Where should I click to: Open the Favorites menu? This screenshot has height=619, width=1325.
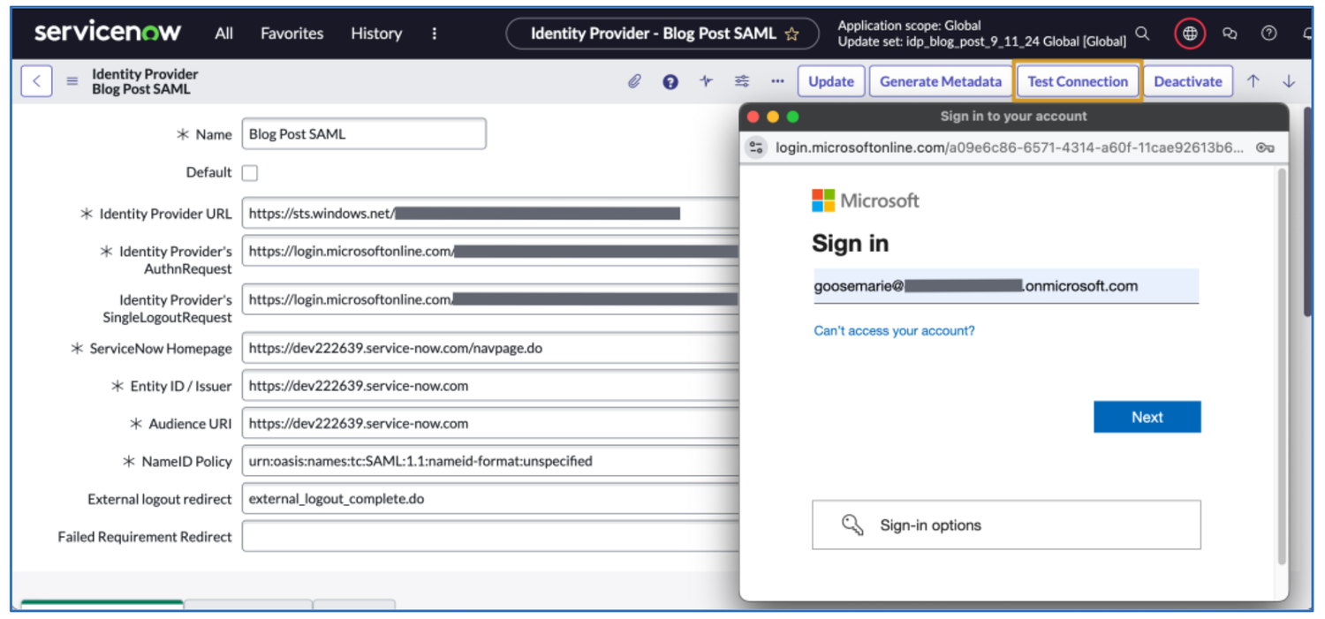click(x=291, y=34)
